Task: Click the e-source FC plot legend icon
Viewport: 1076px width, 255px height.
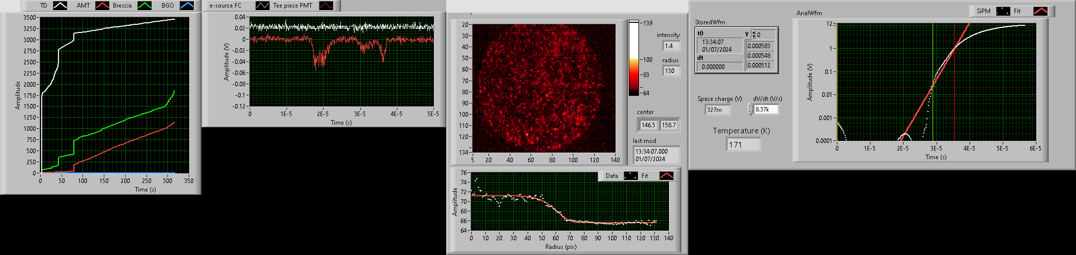Action: 263,6
